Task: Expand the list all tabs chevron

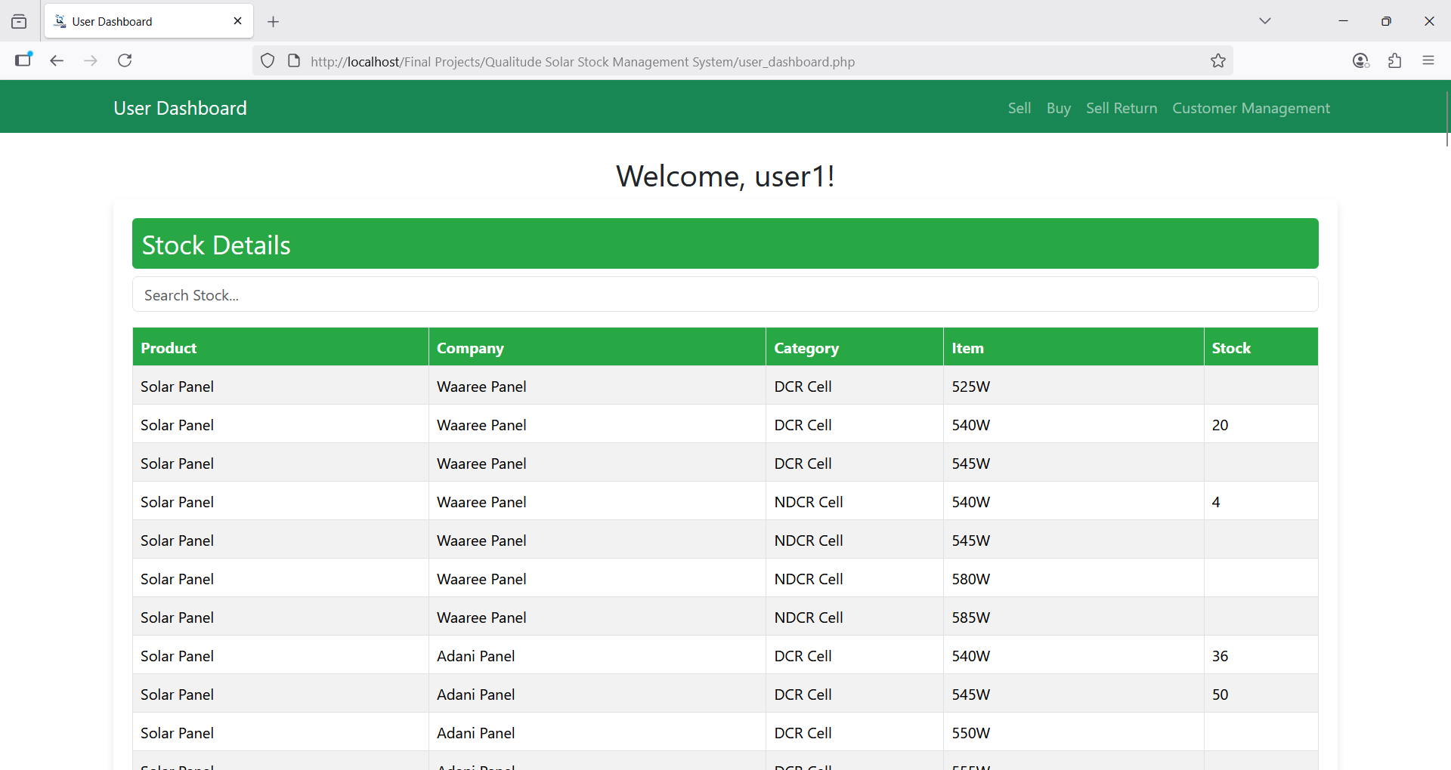Action: click(1264, 21)
